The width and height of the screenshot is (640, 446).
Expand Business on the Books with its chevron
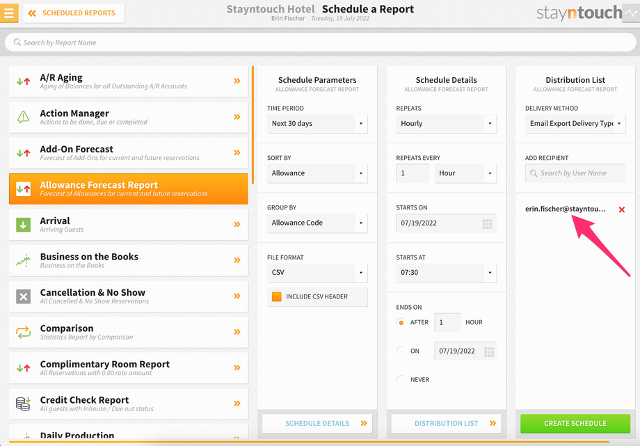click(237, 260)
